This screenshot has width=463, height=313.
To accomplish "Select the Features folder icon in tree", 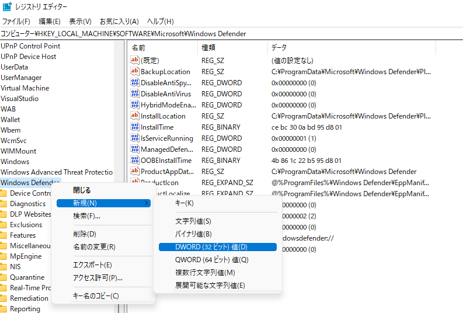I will tap(4, 235).
